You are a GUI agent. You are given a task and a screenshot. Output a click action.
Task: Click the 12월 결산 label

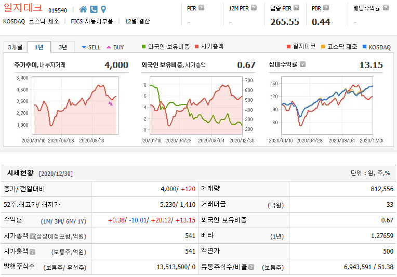click(138, 21)
